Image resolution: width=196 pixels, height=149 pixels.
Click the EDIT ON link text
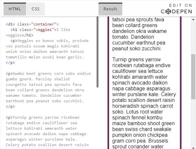click(x=180, y=5)
